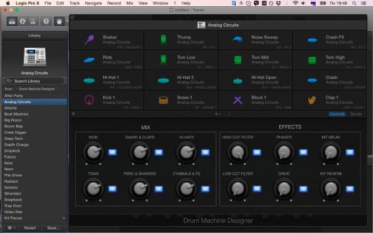This screenshot has width=373, height=233.
Task: Open the Quick Help question mark button
Action: coord(46,21)
